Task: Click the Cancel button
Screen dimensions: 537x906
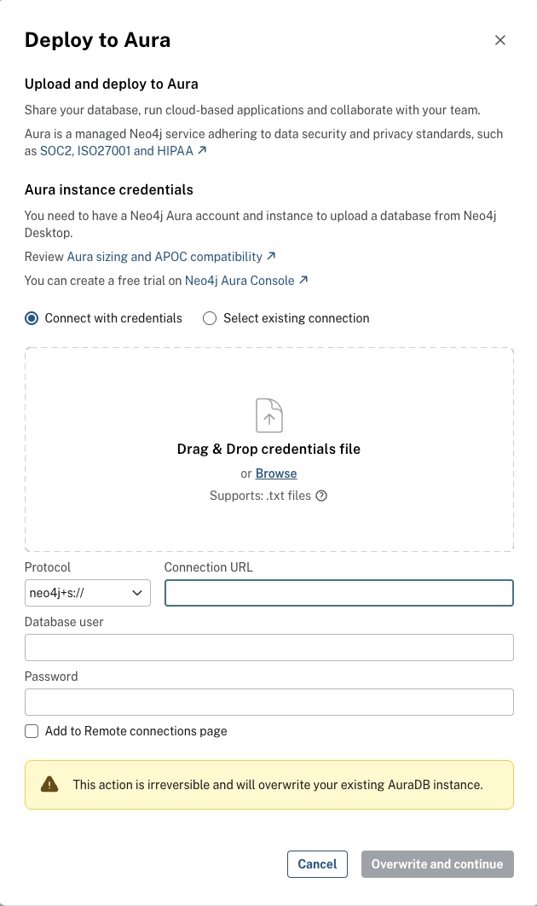Action: [317, 863]
